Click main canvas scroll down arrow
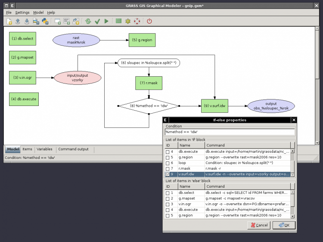Viewport: 323px width, 242px height. [x=317, y=143]
